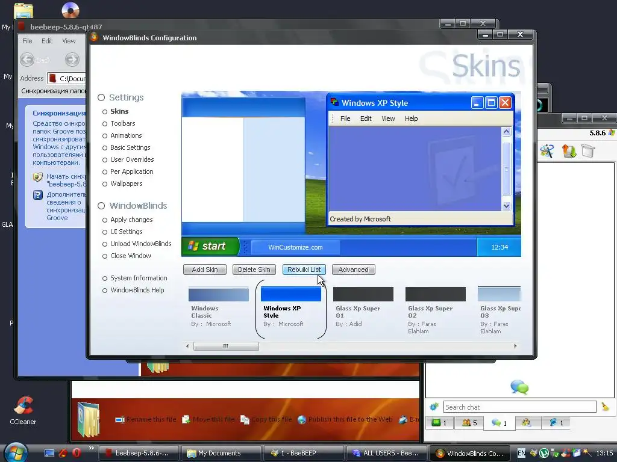The image size is (617, 462).
Task: Click the Rebuild List button
Action: tap(304, 269)
